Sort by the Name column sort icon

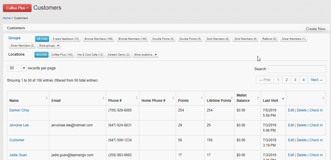point(47,98)
